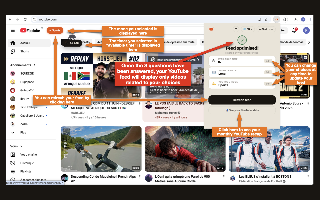Open Tibo InShape subscription channel

pyautogui.click(x=29, y=107)
